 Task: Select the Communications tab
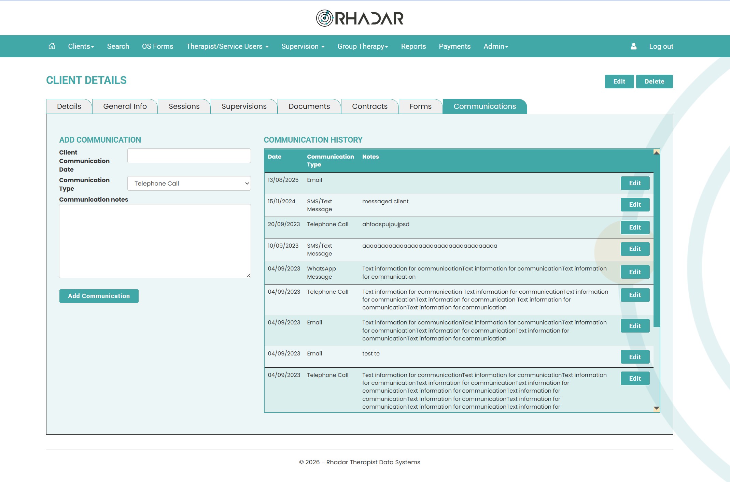485,106
